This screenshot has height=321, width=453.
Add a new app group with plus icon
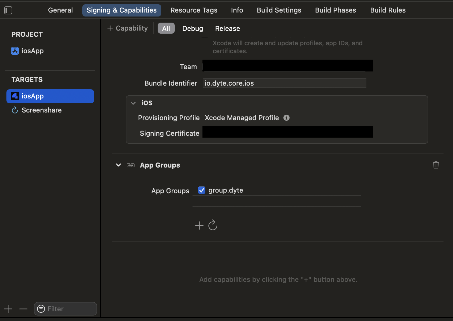tap(199, 225)
